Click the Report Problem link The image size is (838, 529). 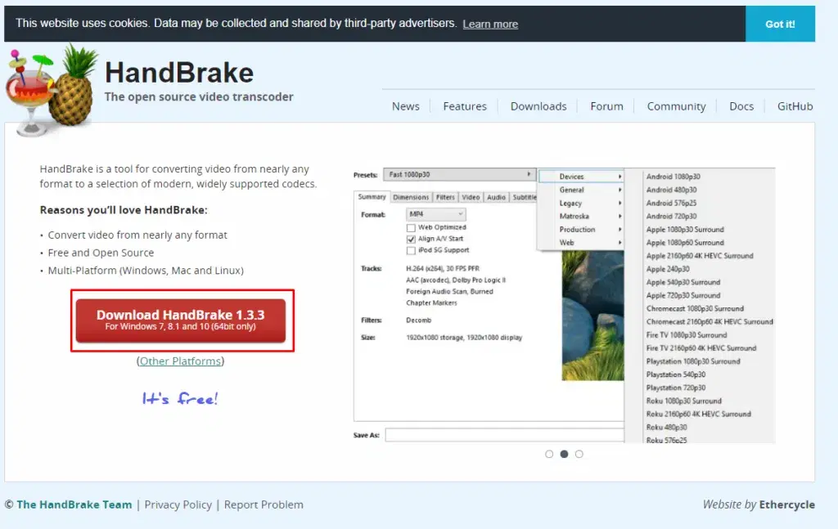(x=264, y=504)
